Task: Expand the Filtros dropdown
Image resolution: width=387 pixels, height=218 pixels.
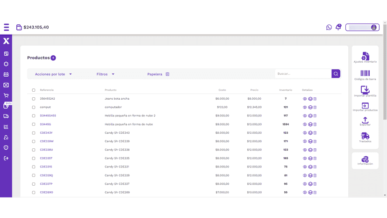Action: [x=105, y=74]
